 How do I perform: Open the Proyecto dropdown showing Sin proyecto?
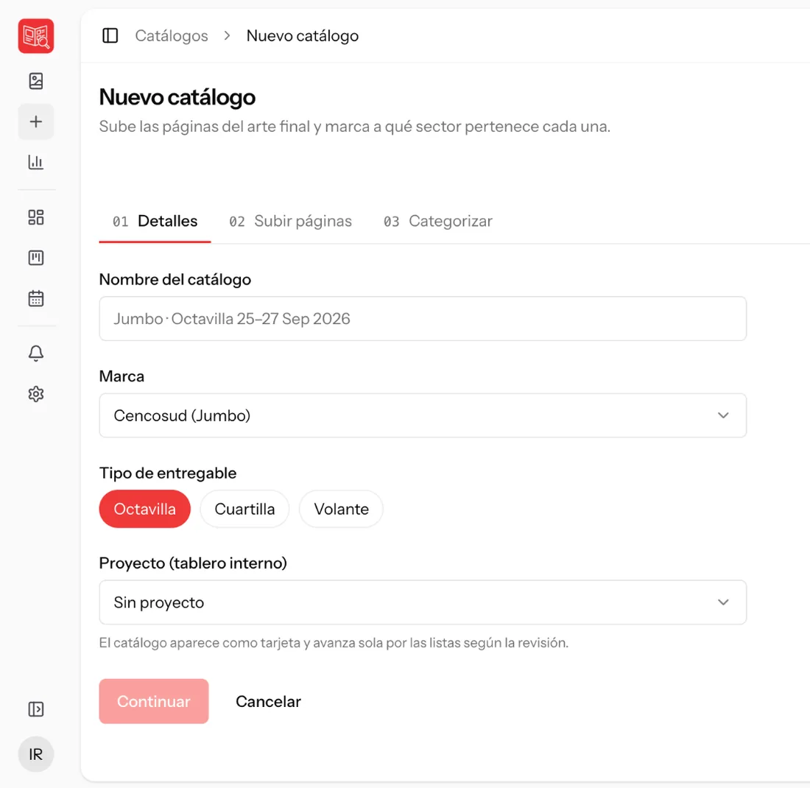click(423, 602)
